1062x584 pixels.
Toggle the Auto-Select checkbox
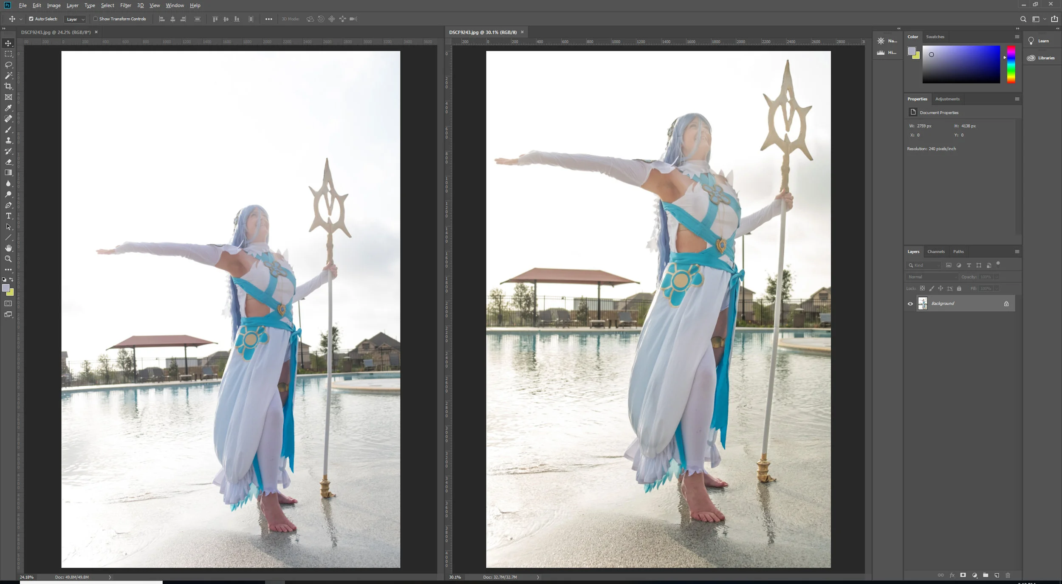(x=31, y=19)
